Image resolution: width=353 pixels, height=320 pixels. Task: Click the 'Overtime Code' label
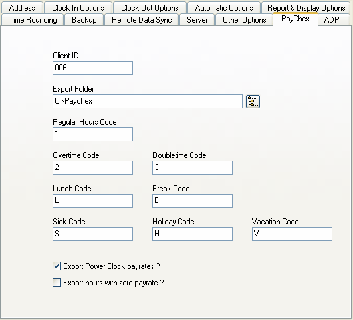pos(76,155)
